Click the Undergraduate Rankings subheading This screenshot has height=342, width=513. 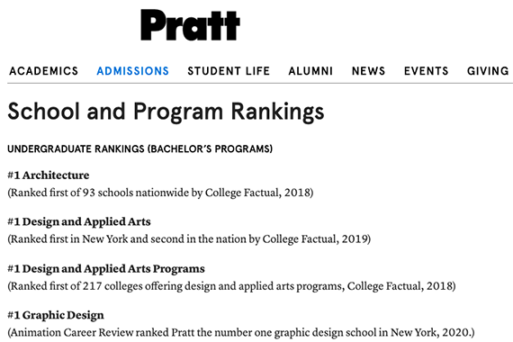(140, 148)
